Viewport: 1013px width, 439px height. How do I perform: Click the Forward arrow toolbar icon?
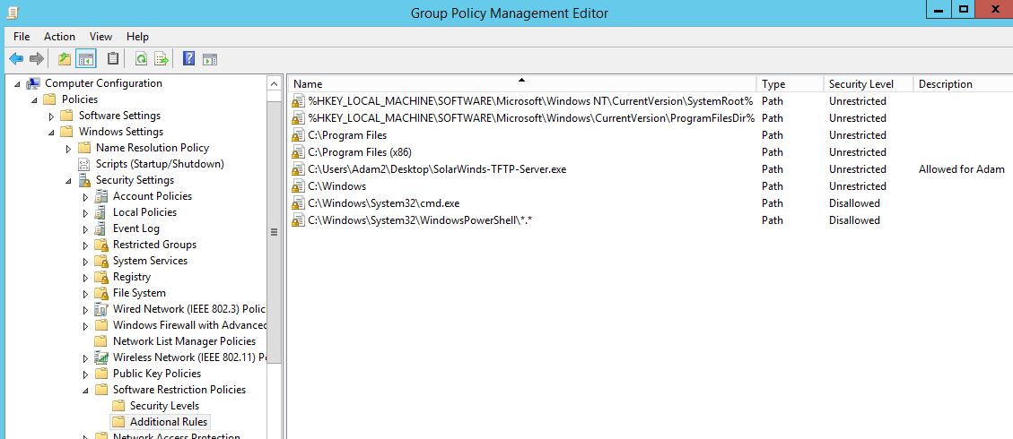point(37,59)
